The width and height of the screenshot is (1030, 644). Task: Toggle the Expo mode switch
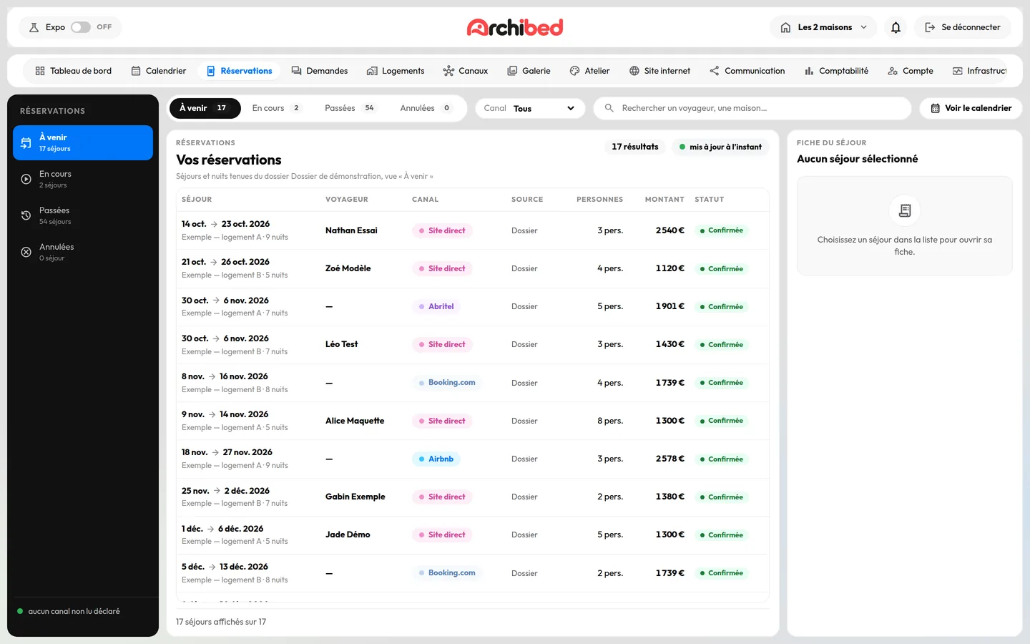point(81,27)
